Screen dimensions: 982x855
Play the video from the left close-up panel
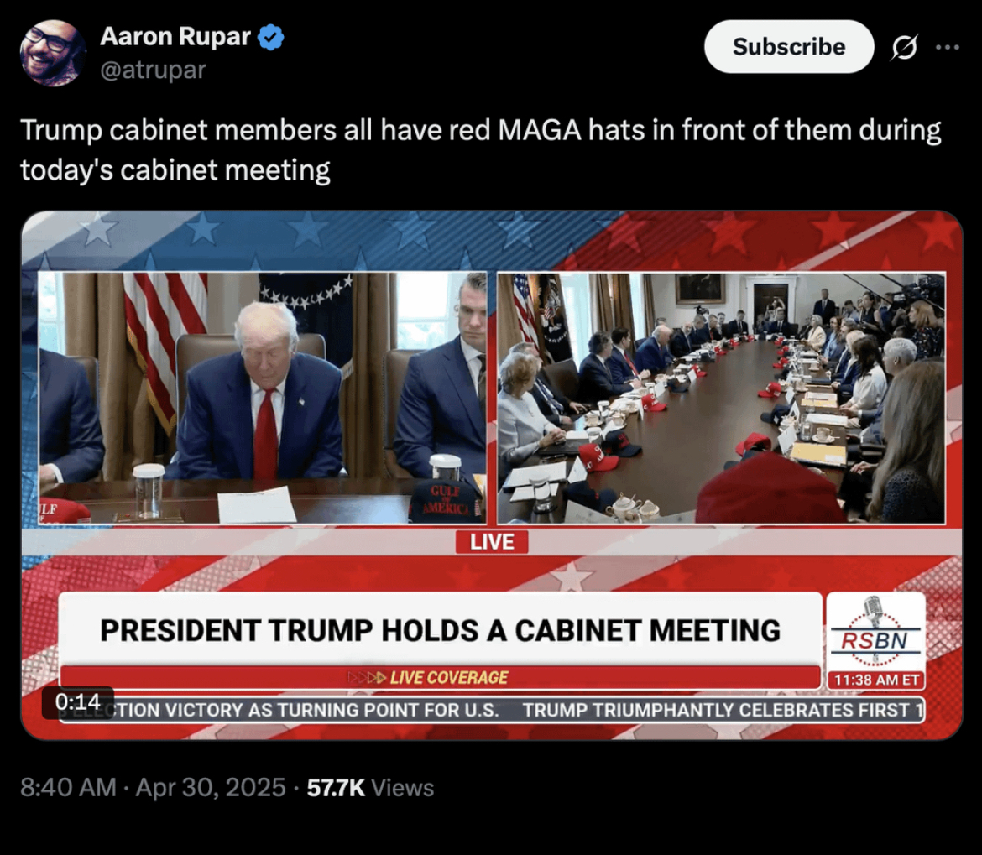point(263,398)
